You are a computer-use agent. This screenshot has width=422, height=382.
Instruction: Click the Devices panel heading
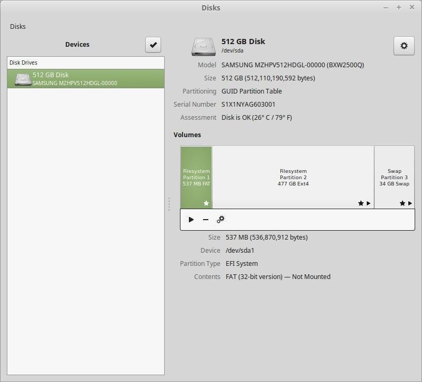click(77, 44)
